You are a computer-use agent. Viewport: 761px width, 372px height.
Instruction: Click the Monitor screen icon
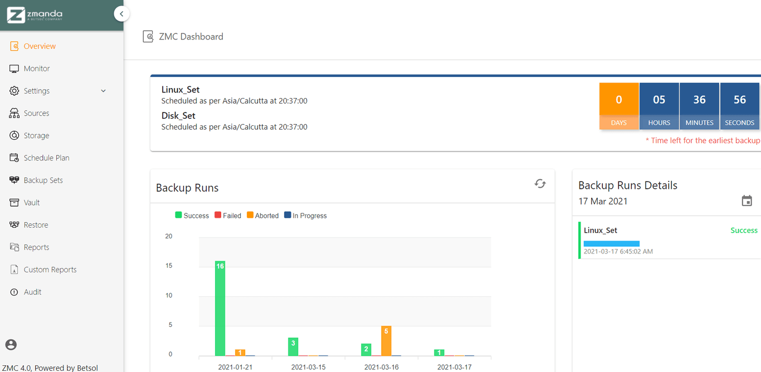click(x=14, y=68)
